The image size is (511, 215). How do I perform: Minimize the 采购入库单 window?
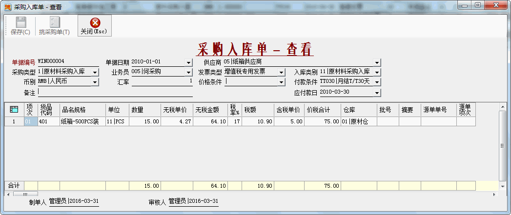point(465,5)
